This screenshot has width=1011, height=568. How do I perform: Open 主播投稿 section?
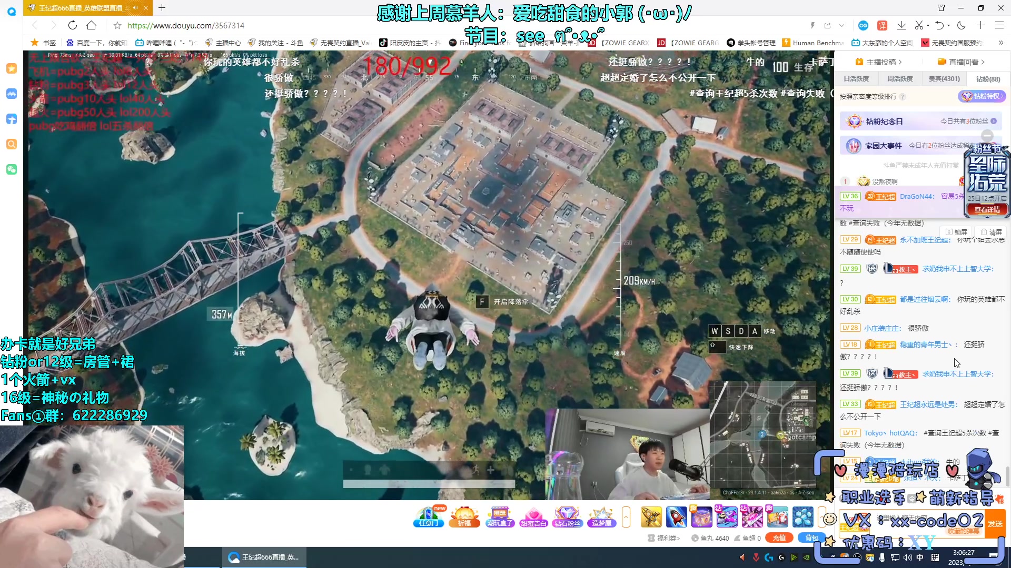point(878,62)
